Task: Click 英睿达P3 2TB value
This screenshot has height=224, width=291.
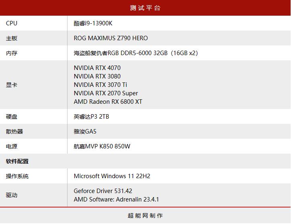Action: (x=91, y=117)
